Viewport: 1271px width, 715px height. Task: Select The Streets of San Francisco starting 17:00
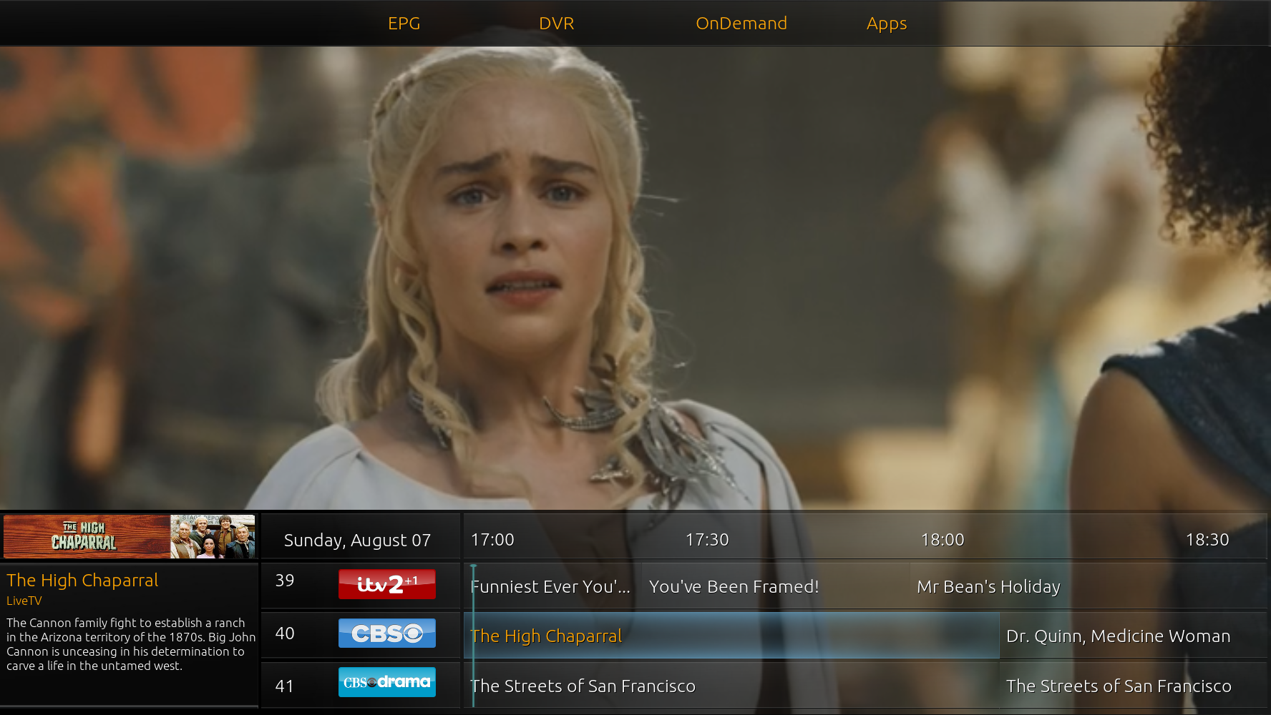(731, 686)
